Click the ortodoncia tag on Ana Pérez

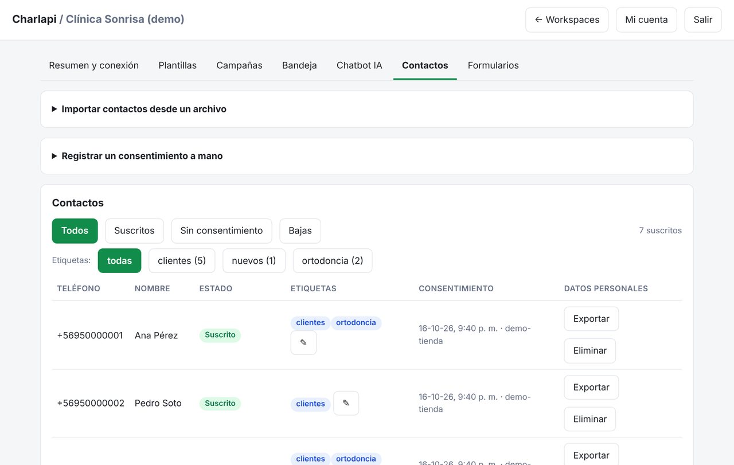(x=356, y=323)
